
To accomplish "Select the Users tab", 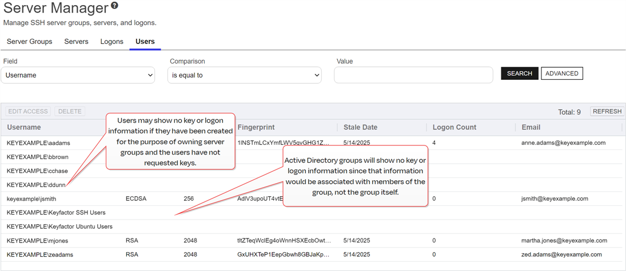I will click(145, 42).
